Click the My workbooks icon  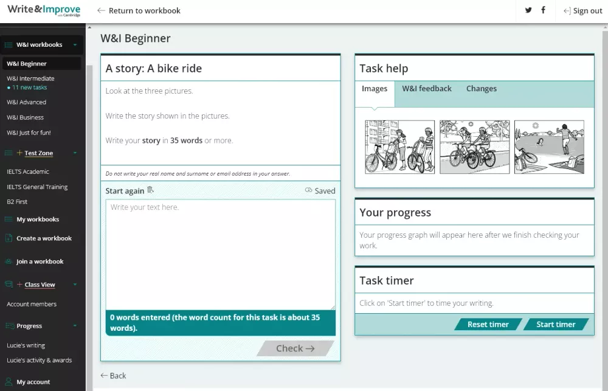pos(7,219)
